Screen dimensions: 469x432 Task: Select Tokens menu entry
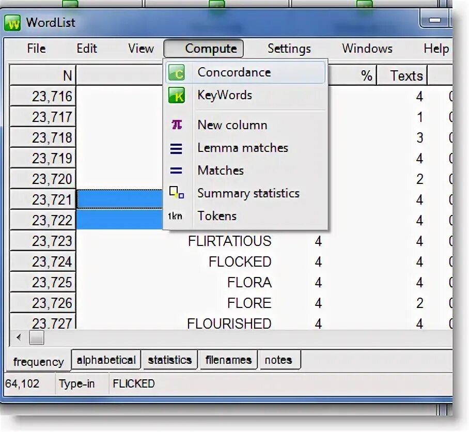tap(245, 216)
